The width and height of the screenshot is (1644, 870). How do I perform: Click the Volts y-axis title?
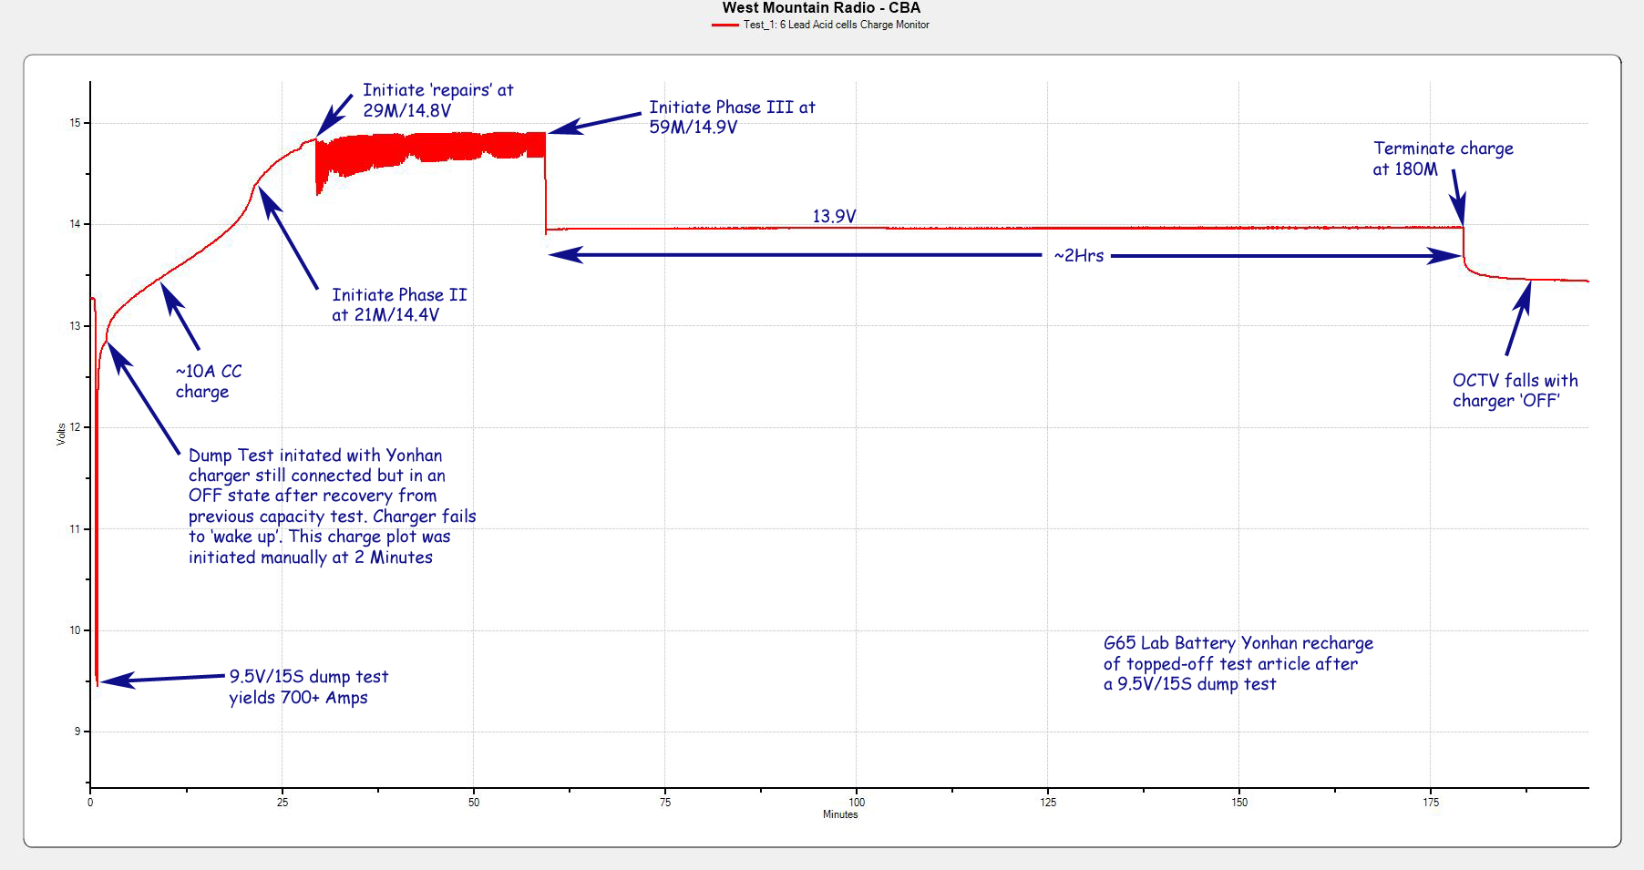pyautogui.click(x=61, y=434)
